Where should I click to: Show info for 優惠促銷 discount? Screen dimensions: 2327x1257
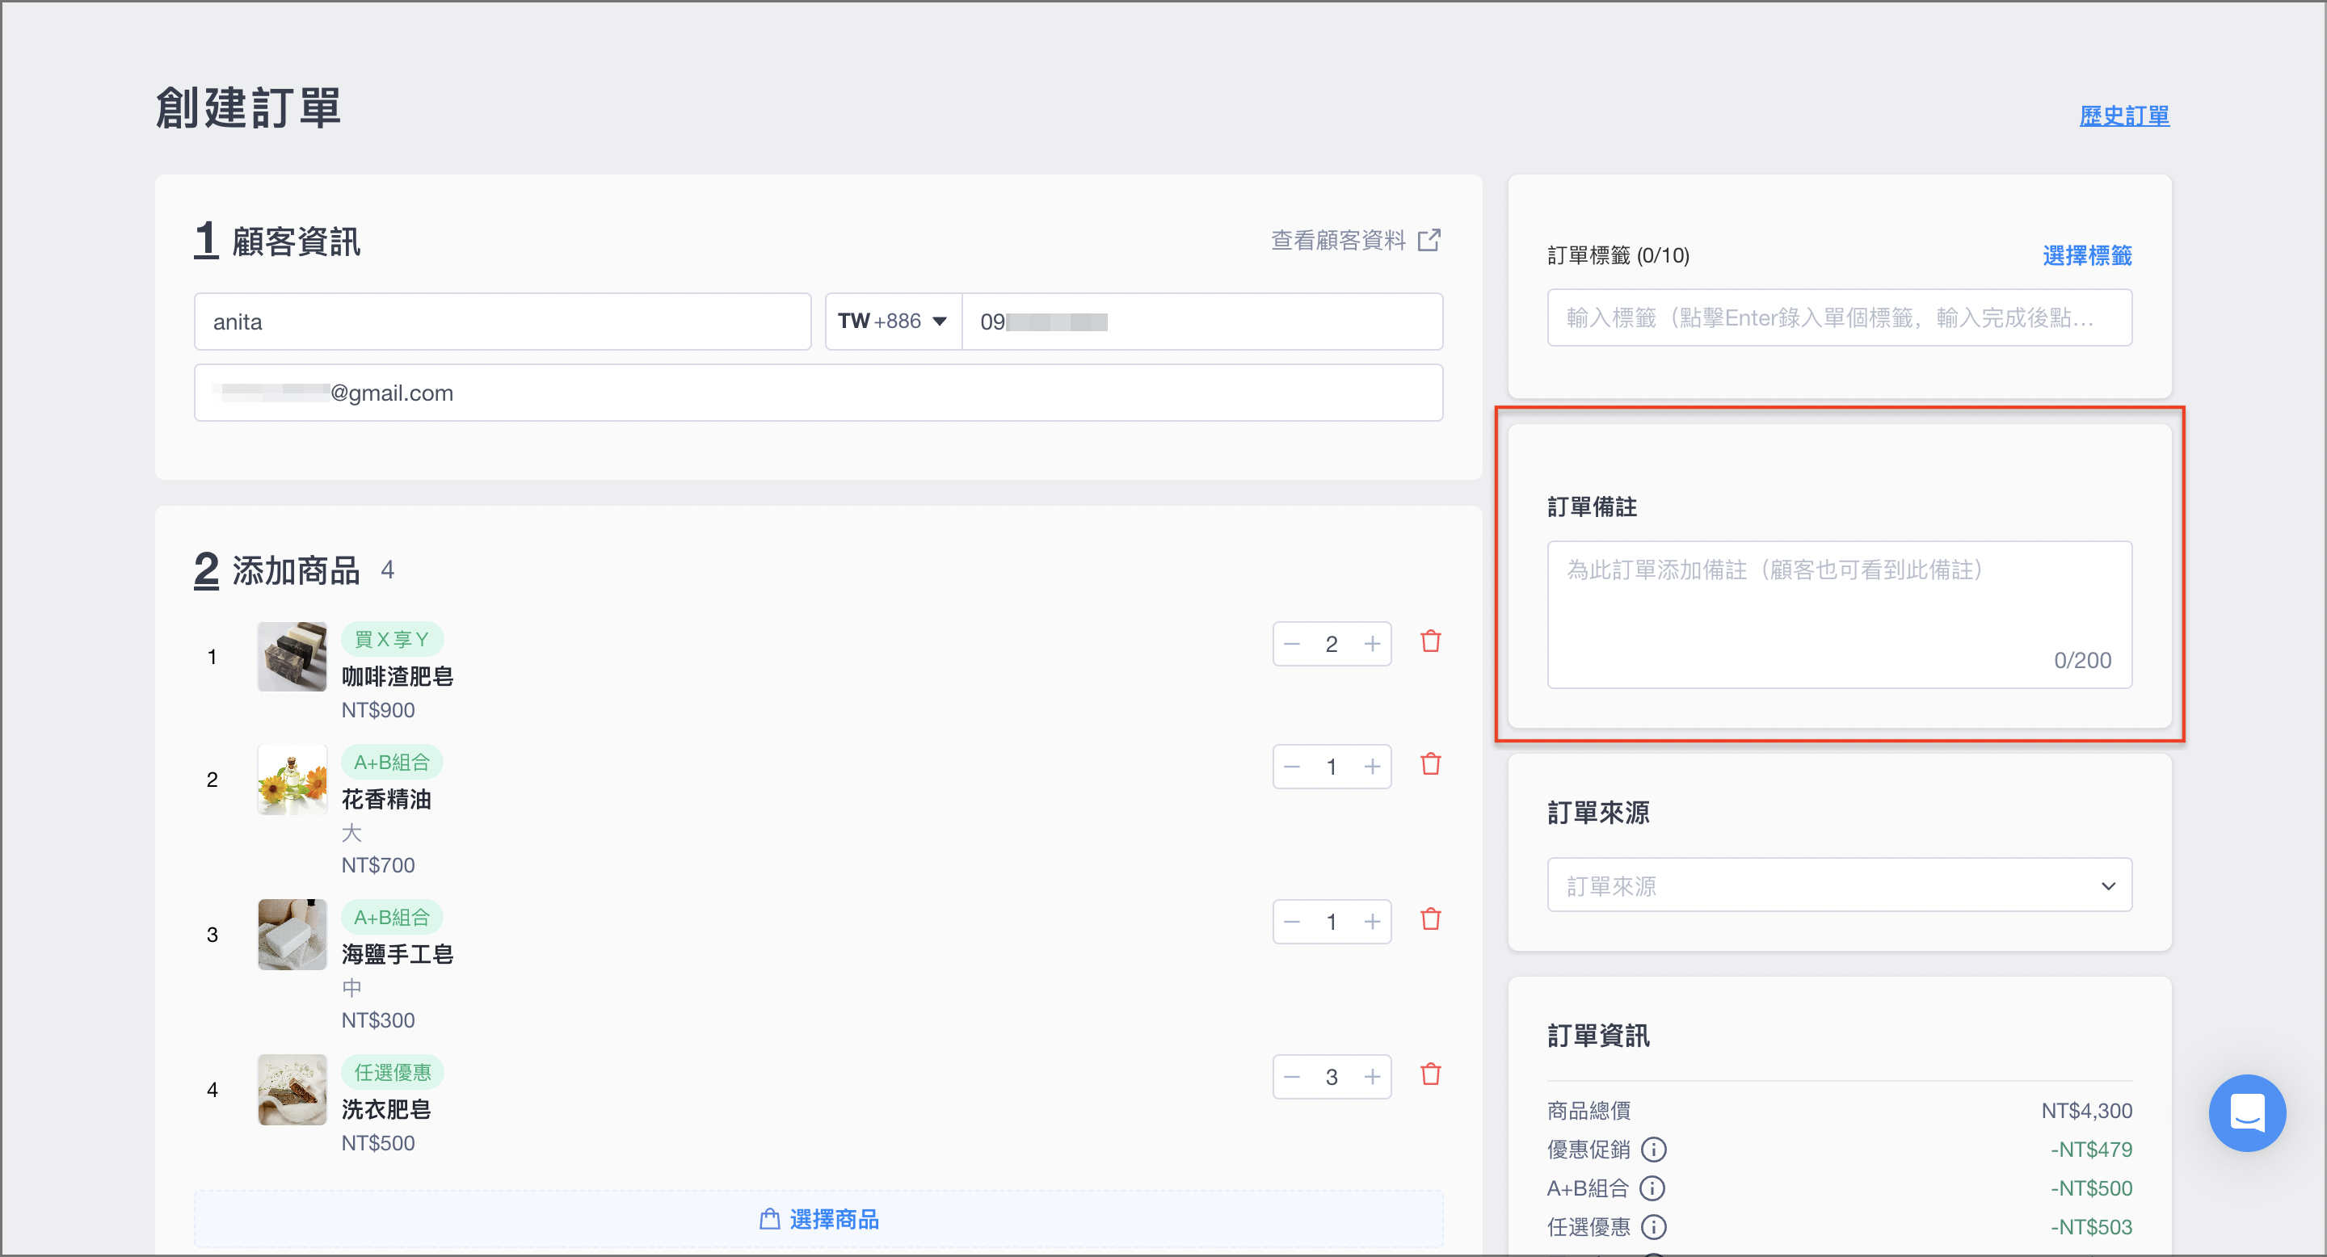point(1653,1150)
